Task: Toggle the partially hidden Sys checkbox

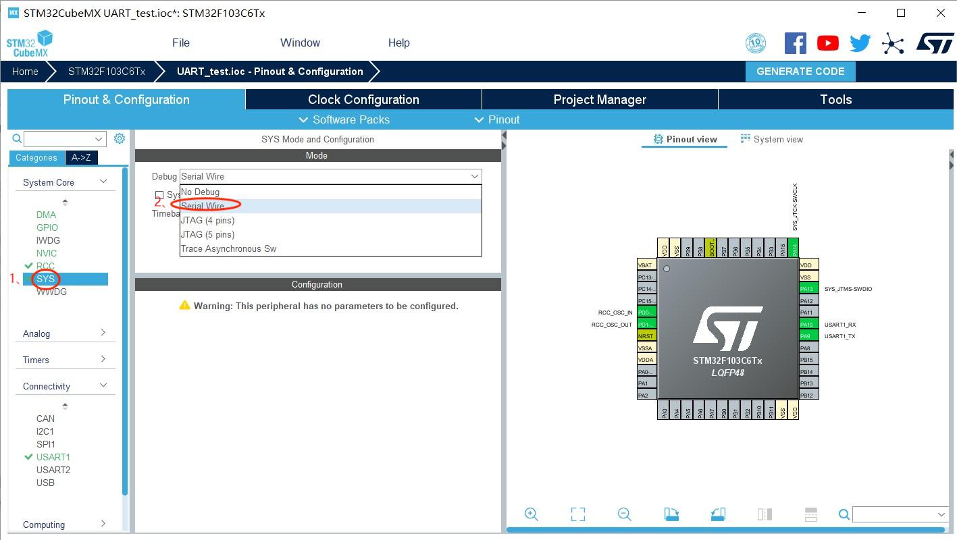Action: [159, 195]
